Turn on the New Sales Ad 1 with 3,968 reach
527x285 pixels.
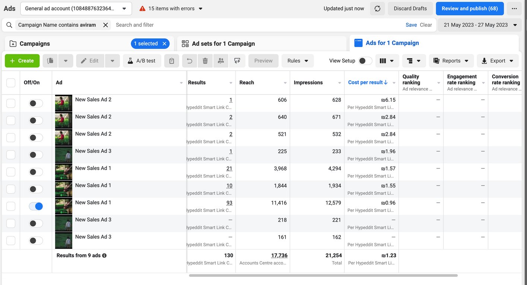click(x=36, y=172)
